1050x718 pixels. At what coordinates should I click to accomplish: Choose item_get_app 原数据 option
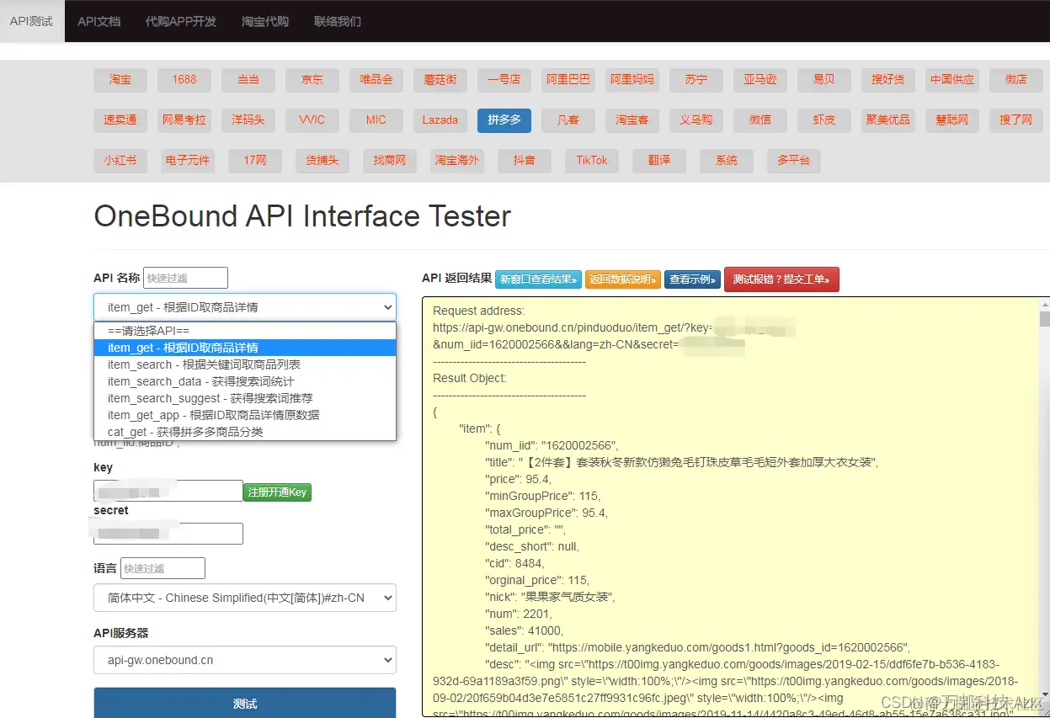pos(245,415)
